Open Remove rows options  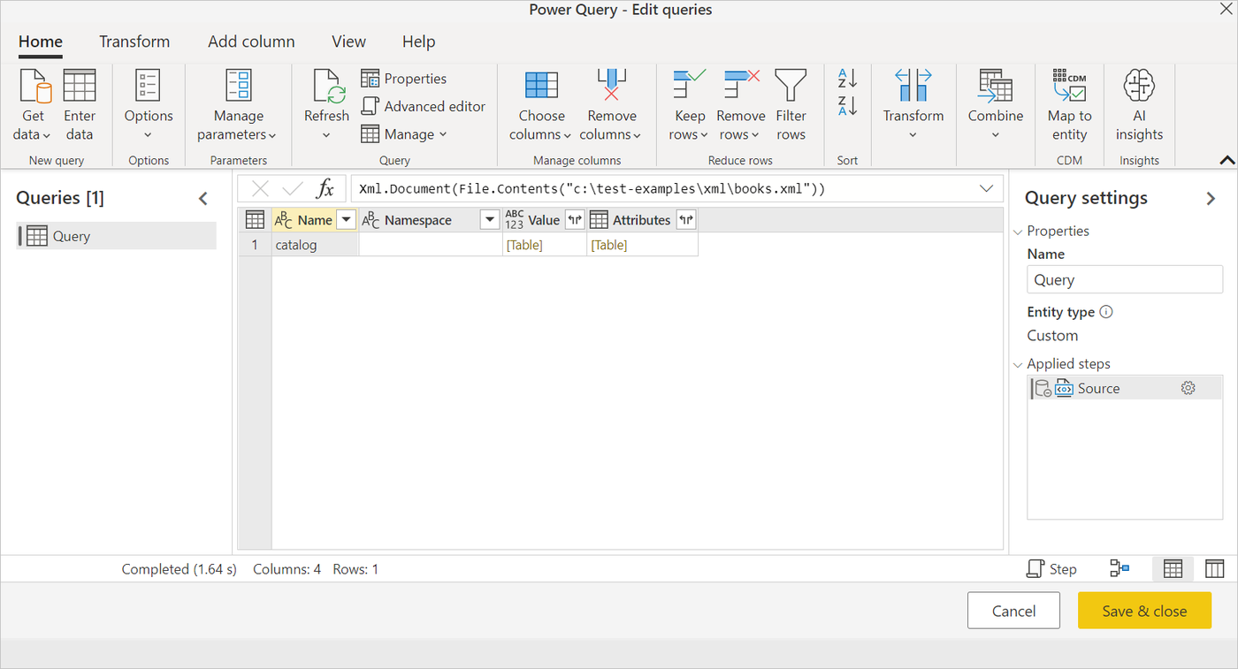[740, 104]
